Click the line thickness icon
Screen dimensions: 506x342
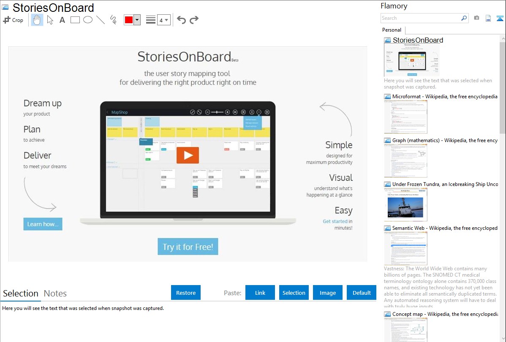pyautogui.click(x=150, y=20)
